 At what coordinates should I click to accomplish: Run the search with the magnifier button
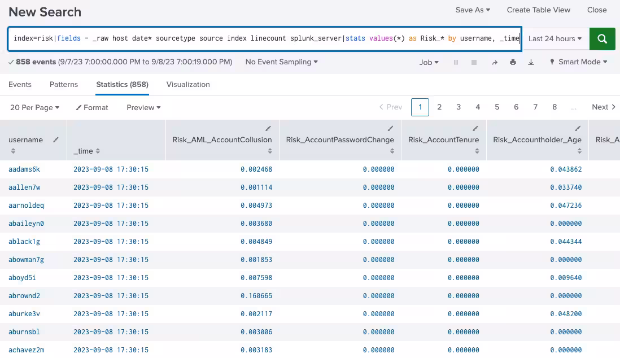tap(602, 39)
